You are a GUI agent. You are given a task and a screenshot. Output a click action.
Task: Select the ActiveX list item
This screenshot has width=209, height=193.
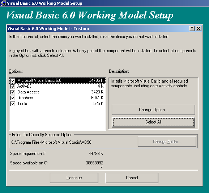[x=57, y=86]
